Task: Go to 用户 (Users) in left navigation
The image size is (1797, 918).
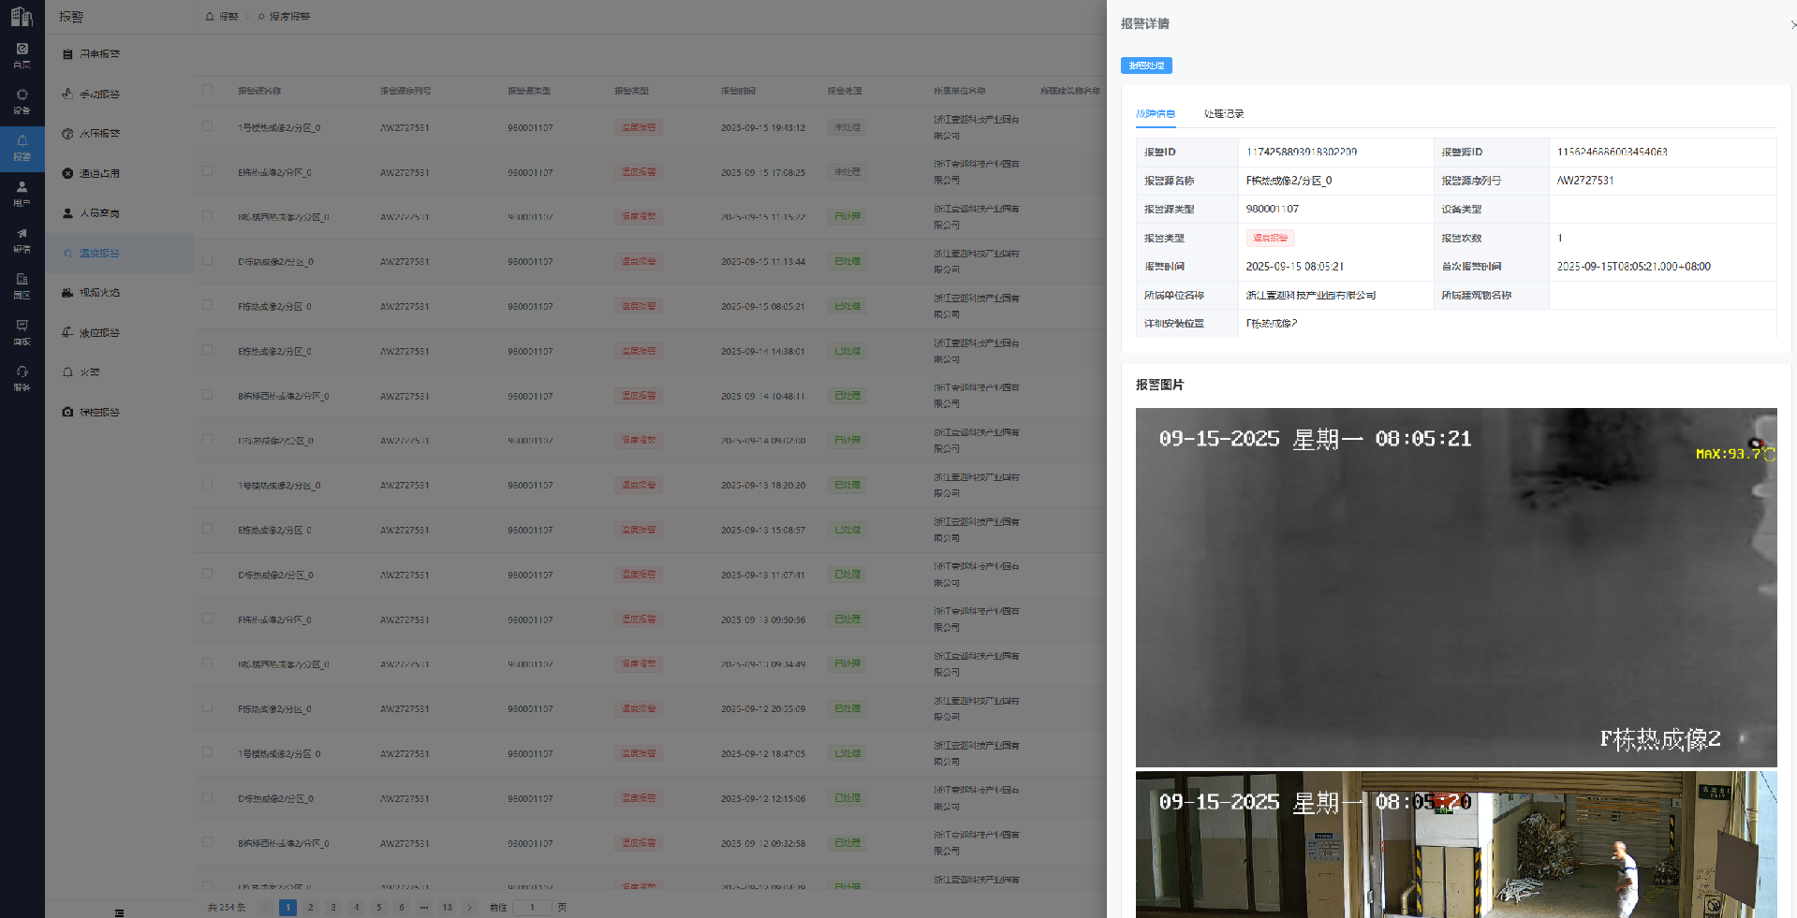Action: tap(22, 194)
